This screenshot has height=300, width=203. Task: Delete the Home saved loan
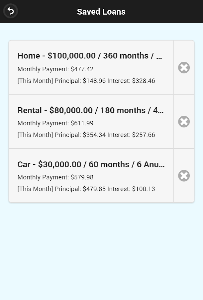tap(184, 68)
